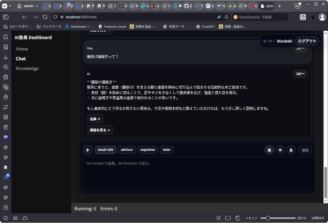Image resolution: width=328 pixels, height=223 pixels.
Task: Open the Knowledge page in sidebar
Action: 27,68
